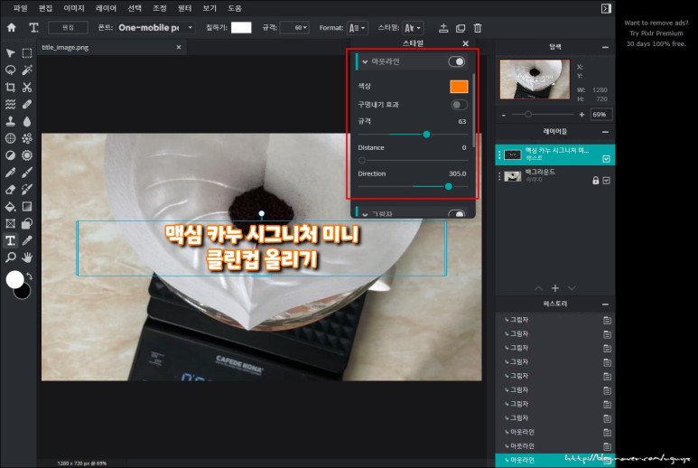The width and height of the screenshot is (698, 468).
Task: Open the font size 60 dropdown
Action: point(295,28)
